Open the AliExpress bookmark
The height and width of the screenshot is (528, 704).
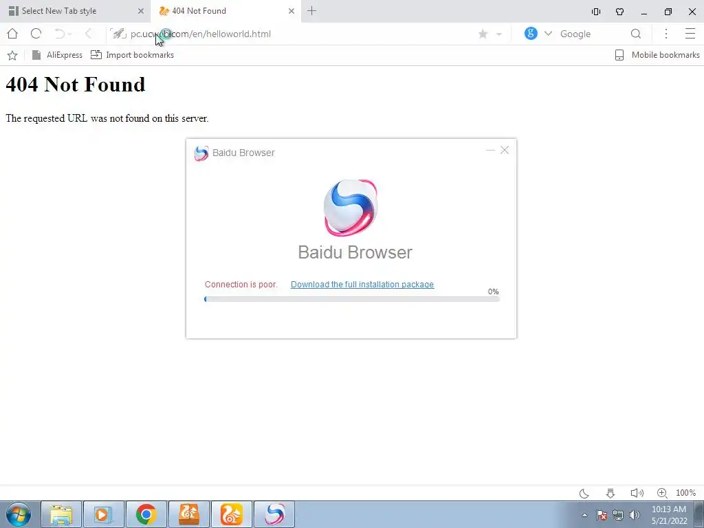57,55
